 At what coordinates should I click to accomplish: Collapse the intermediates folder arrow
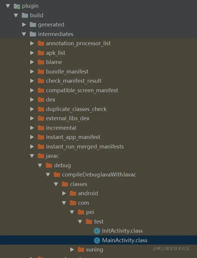[24, 34]
